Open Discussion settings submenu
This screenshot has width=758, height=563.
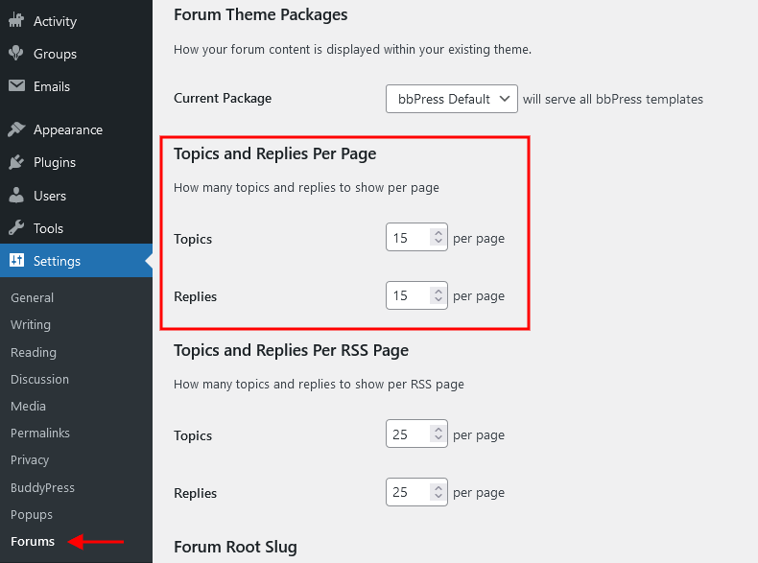(39, 380)
